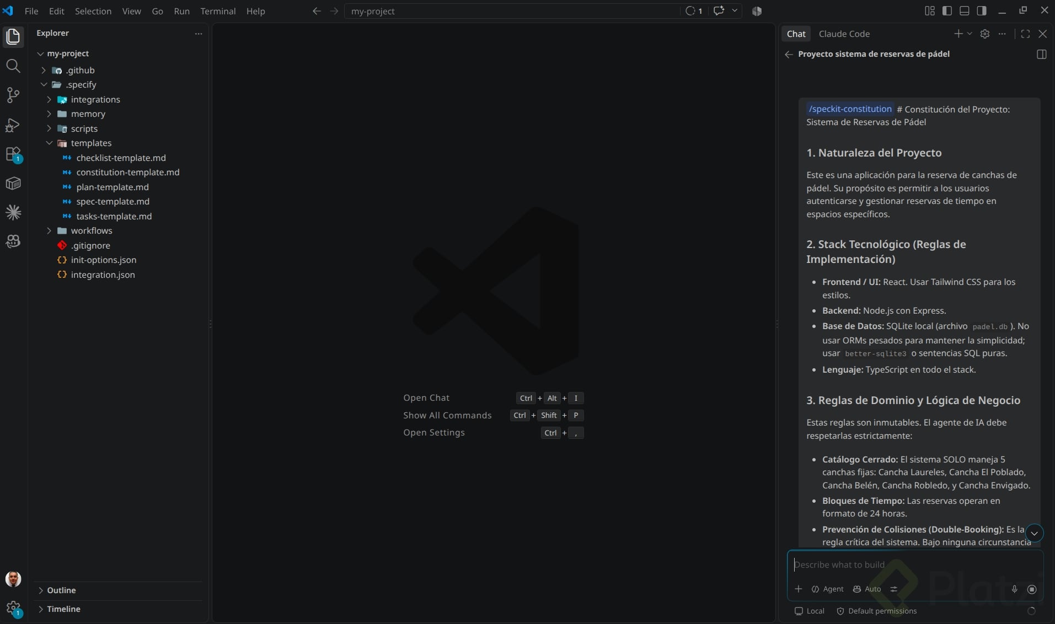Viewport: 1055px width, 624px height.
Task: Open the Source Control view
Action: [x=13, y=95]
